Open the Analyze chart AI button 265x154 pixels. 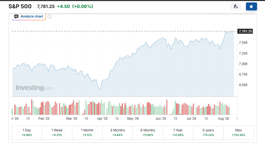29,17
